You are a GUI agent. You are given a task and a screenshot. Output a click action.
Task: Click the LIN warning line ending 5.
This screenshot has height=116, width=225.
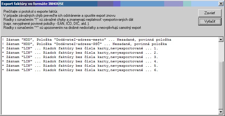point(80,66)
